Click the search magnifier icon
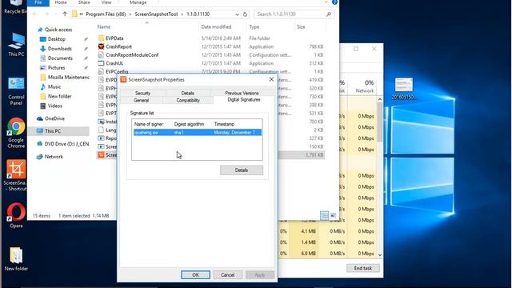This screenshot has height=288, width=512. (329, 14)
